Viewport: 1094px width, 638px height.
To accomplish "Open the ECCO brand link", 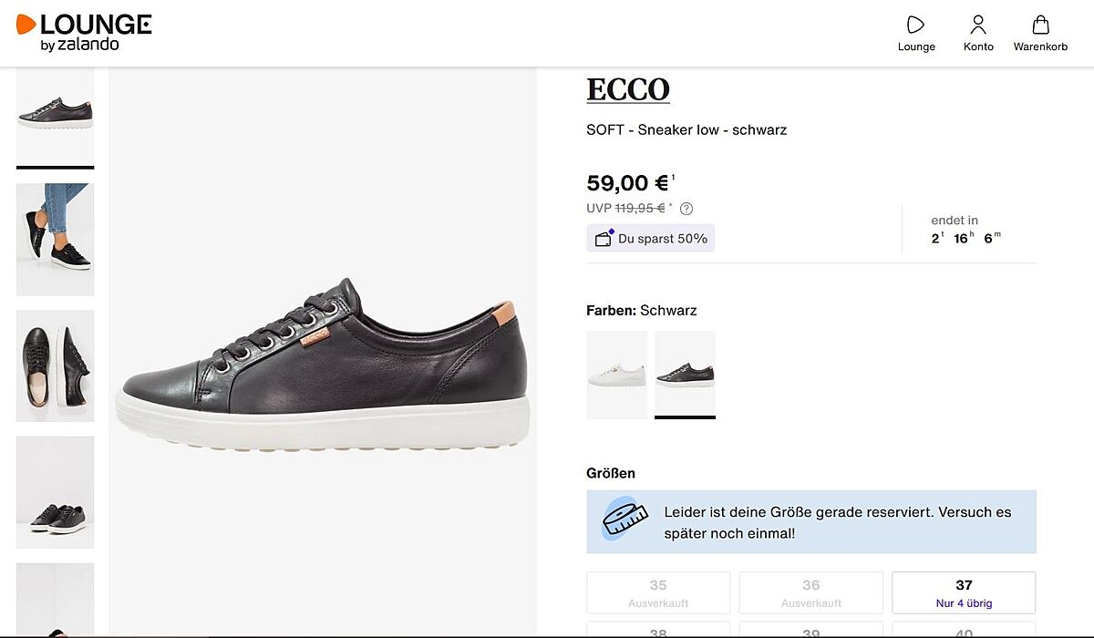I will [628, 89].
